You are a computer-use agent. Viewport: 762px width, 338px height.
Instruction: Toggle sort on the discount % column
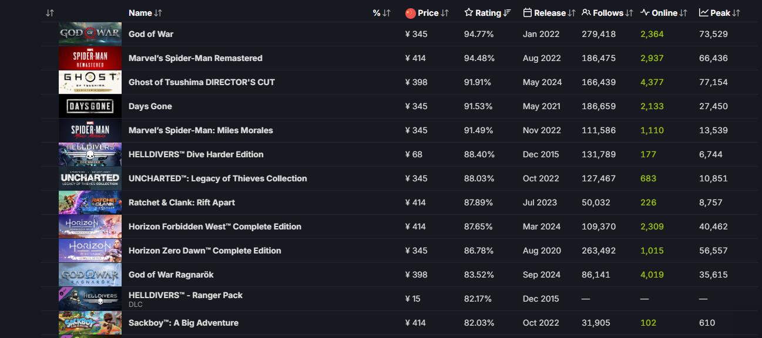[x=386, y=13]
